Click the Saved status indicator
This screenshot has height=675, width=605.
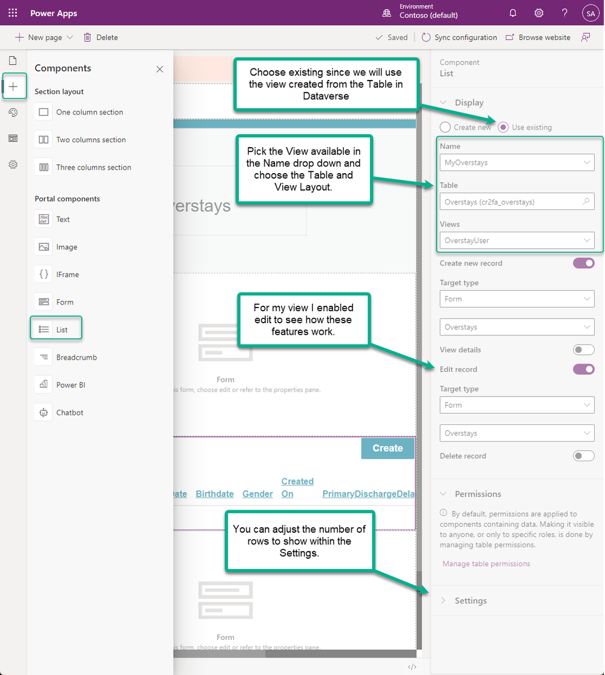pyautogui.click(x=391, y=38)
